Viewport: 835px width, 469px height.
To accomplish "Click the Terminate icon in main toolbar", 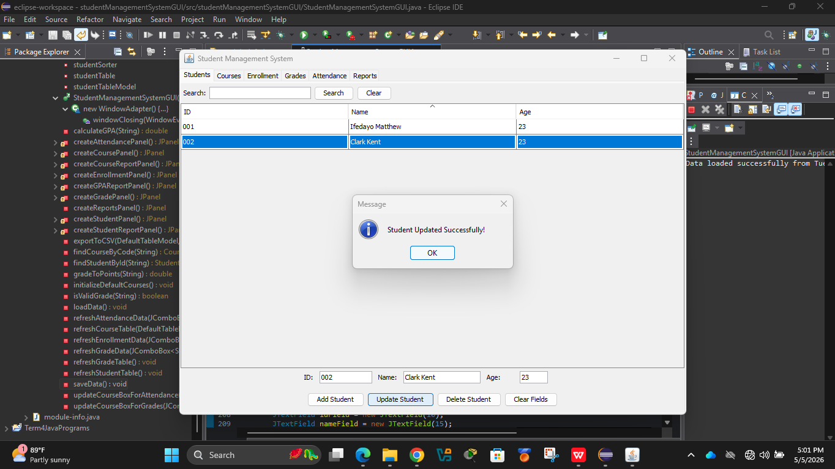I will tap(176, 35).
